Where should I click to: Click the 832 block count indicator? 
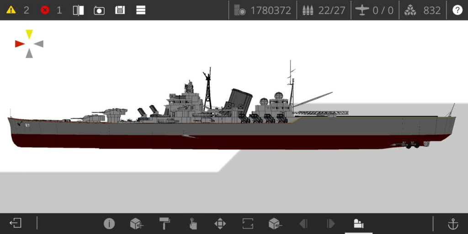pyautogui.click(x=423, y=10)
